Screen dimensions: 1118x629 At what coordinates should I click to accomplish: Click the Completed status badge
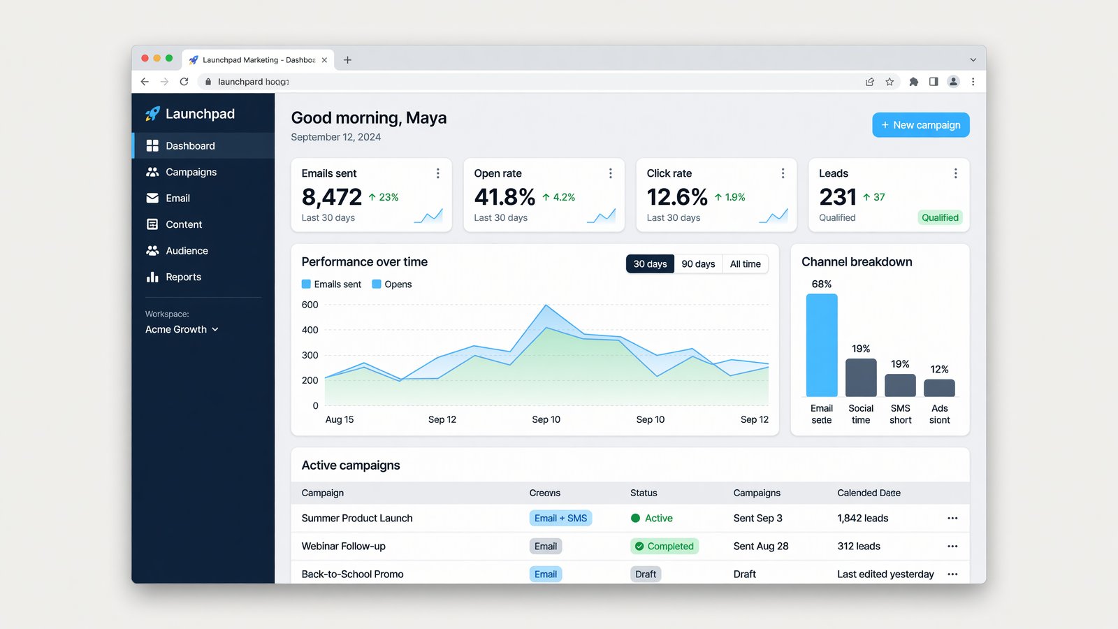click(665, 547)
